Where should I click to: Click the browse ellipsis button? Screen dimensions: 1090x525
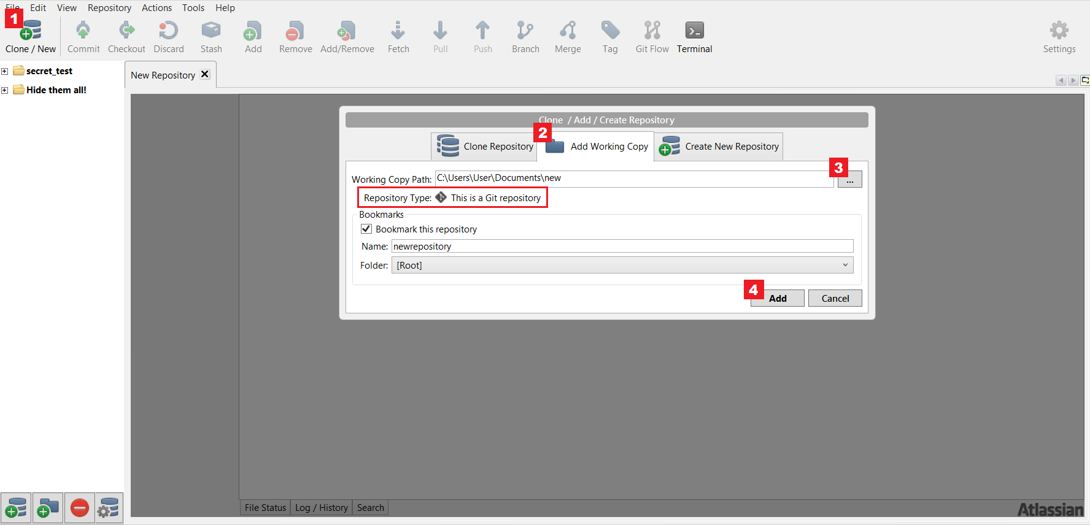pos(850,180)
